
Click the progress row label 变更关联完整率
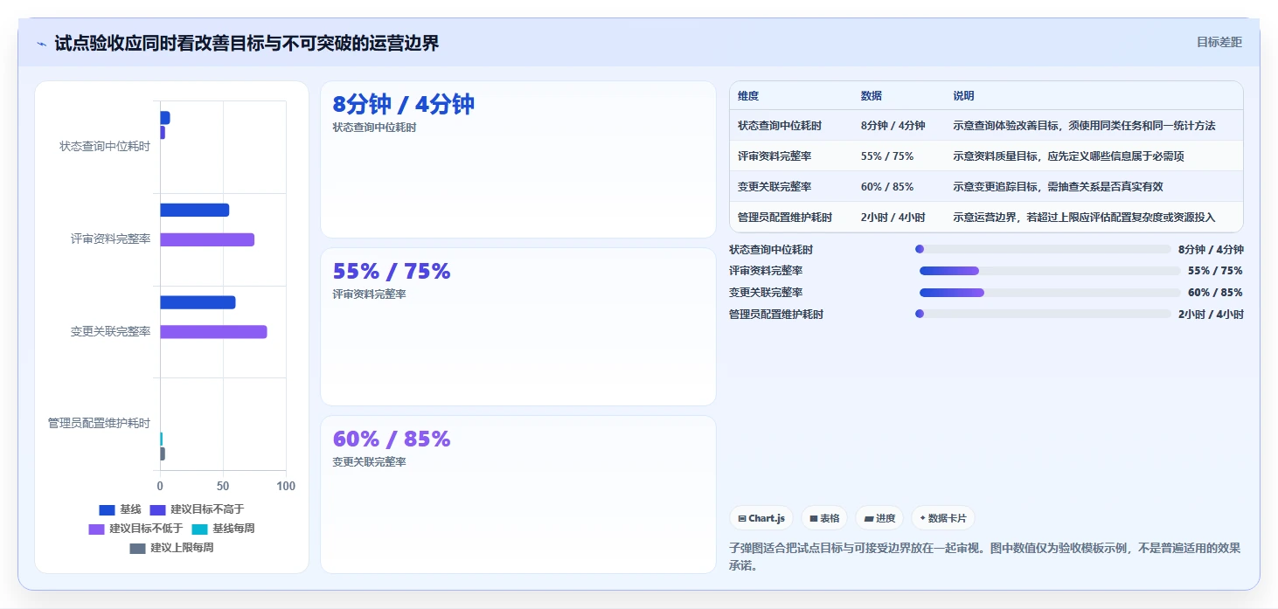(x=766, y=293)
